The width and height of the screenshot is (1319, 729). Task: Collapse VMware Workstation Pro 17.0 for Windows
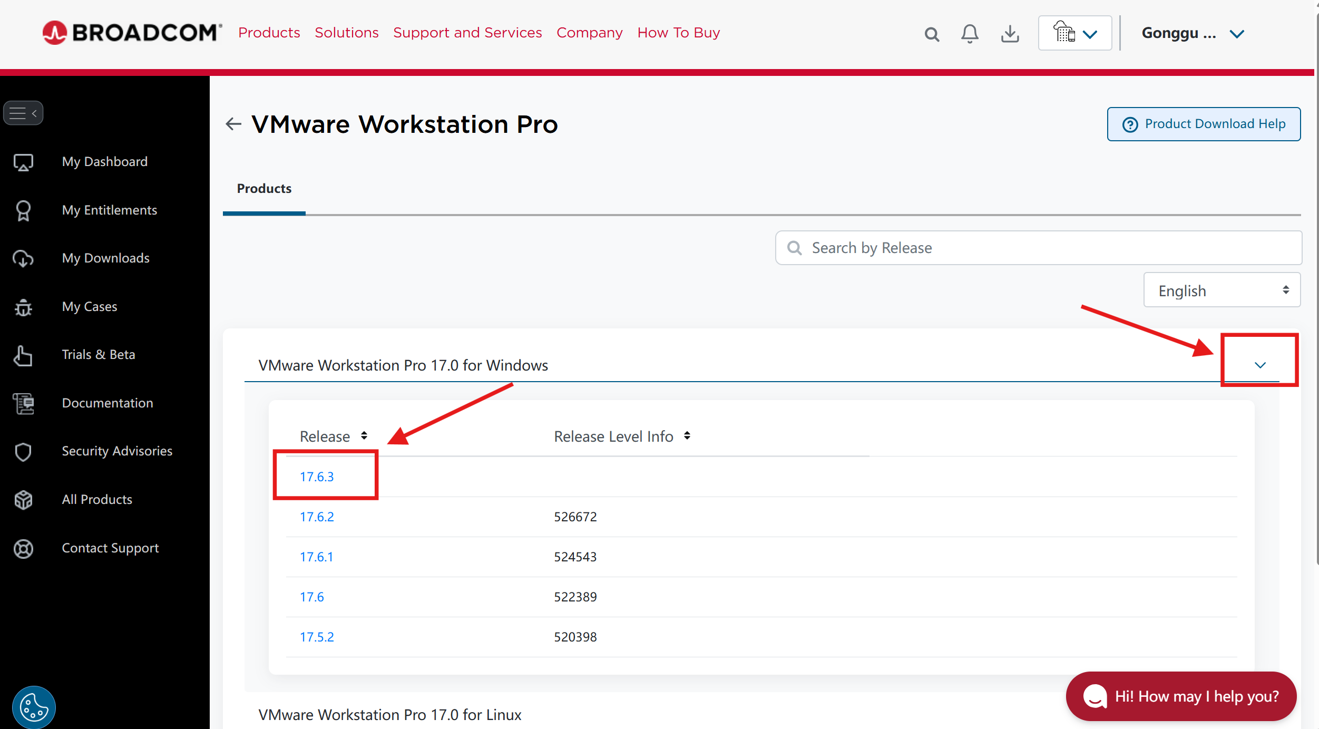click(x=1259, y=365)
